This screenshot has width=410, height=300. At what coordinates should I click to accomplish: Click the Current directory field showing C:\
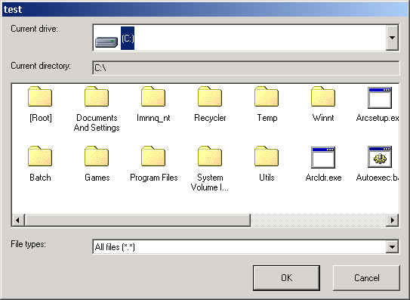(245, 68)
